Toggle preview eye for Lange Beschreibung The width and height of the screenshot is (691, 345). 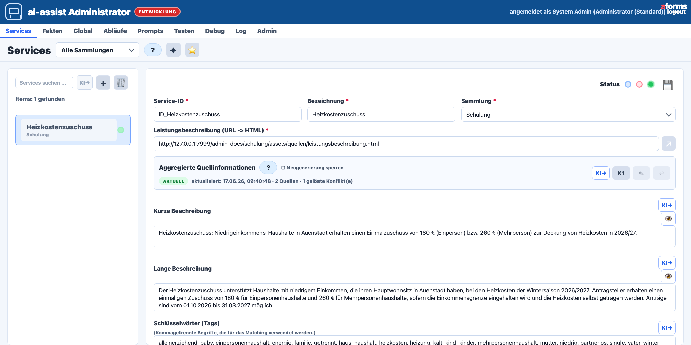click(x=668, y=276)
